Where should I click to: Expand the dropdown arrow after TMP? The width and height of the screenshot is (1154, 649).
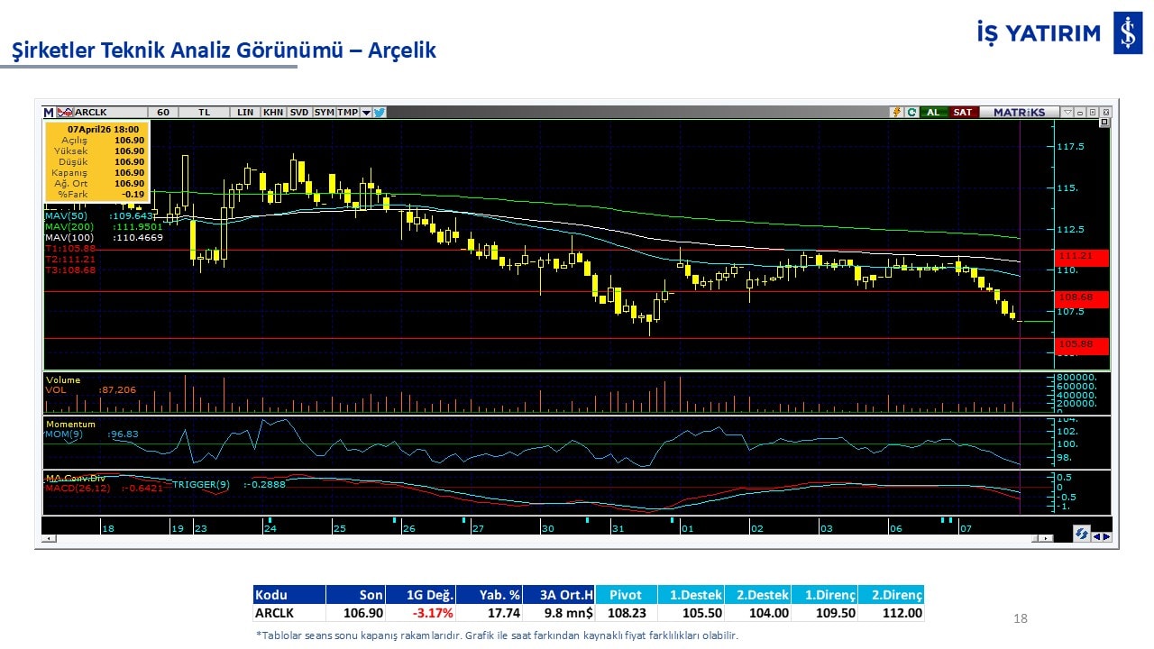[x=366, y=113]
